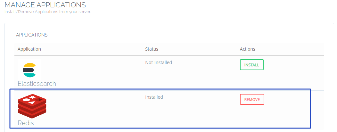Image resolution: width=337 pixels, height=132 pixels.
Task: Click the Actions column header
Action: (x=247, y=49)
